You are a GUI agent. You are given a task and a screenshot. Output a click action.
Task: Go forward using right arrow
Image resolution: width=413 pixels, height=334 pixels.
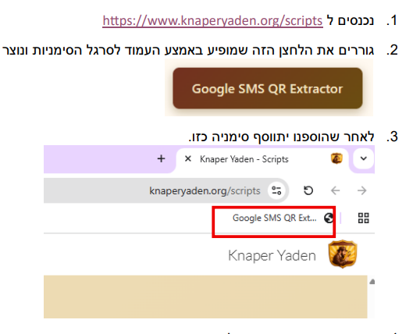tap(362, 190)
